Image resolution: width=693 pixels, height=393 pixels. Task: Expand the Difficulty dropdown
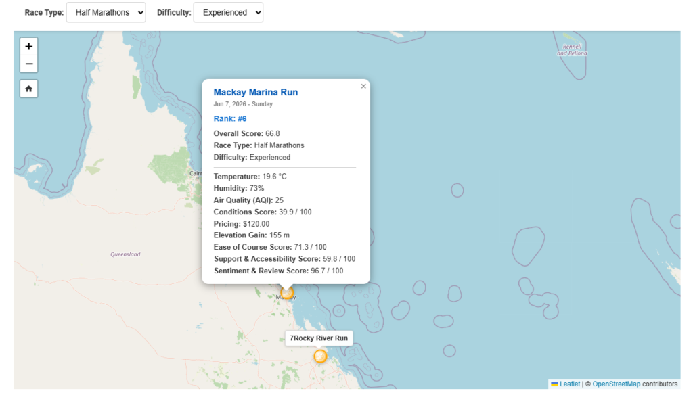click(x=228, y=12)
